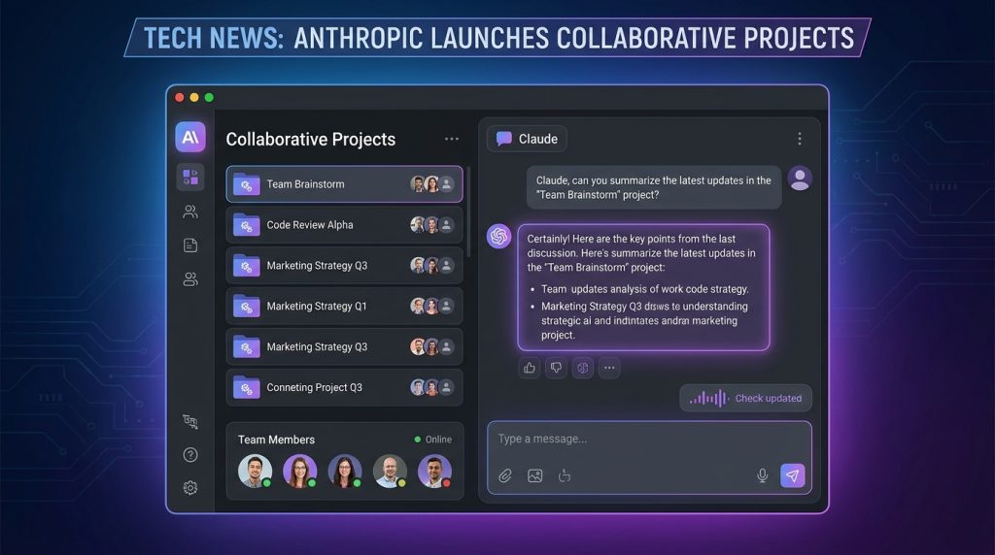
Task: Click the Claude chat tab button
Action: (527, 139)
